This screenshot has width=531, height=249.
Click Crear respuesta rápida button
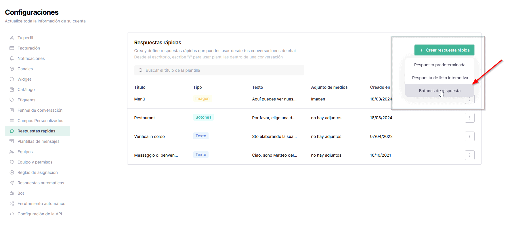(x=444, y=50)
